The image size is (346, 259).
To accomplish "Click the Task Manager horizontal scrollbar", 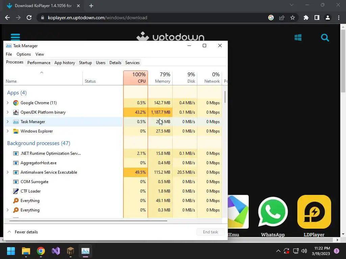I will (88, 221).
